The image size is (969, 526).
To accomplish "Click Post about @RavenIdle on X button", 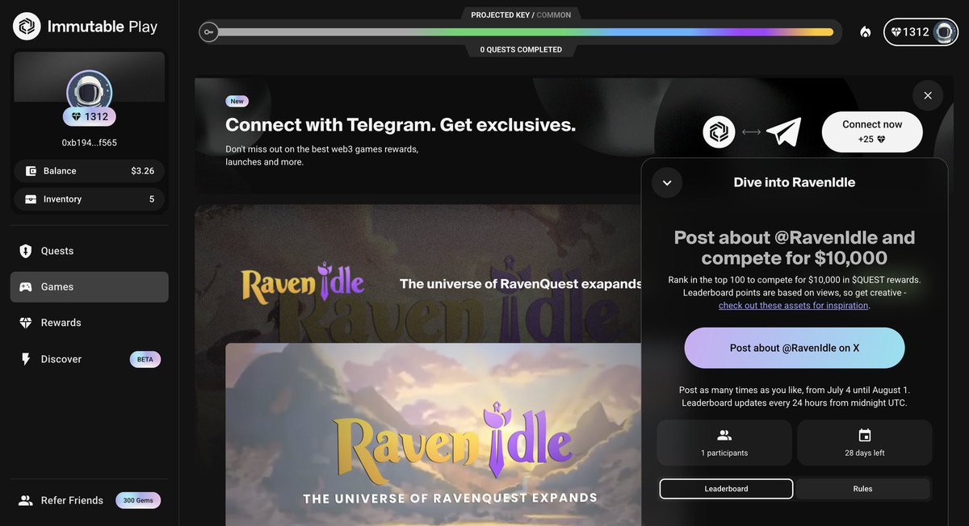I will click(x=795, y=348).
